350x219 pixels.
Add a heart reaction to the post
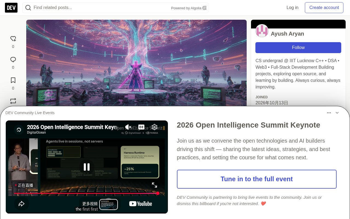(13, 39)
